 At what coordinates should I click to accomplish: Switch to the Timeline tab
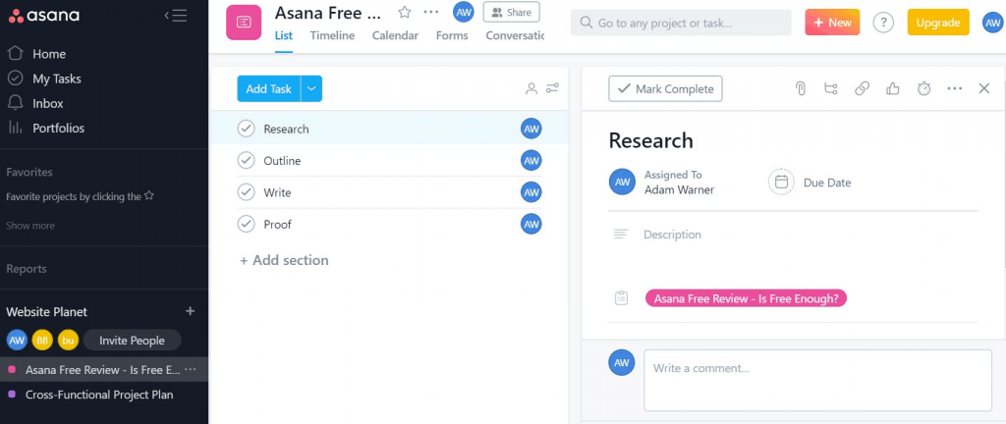[332, 35]
